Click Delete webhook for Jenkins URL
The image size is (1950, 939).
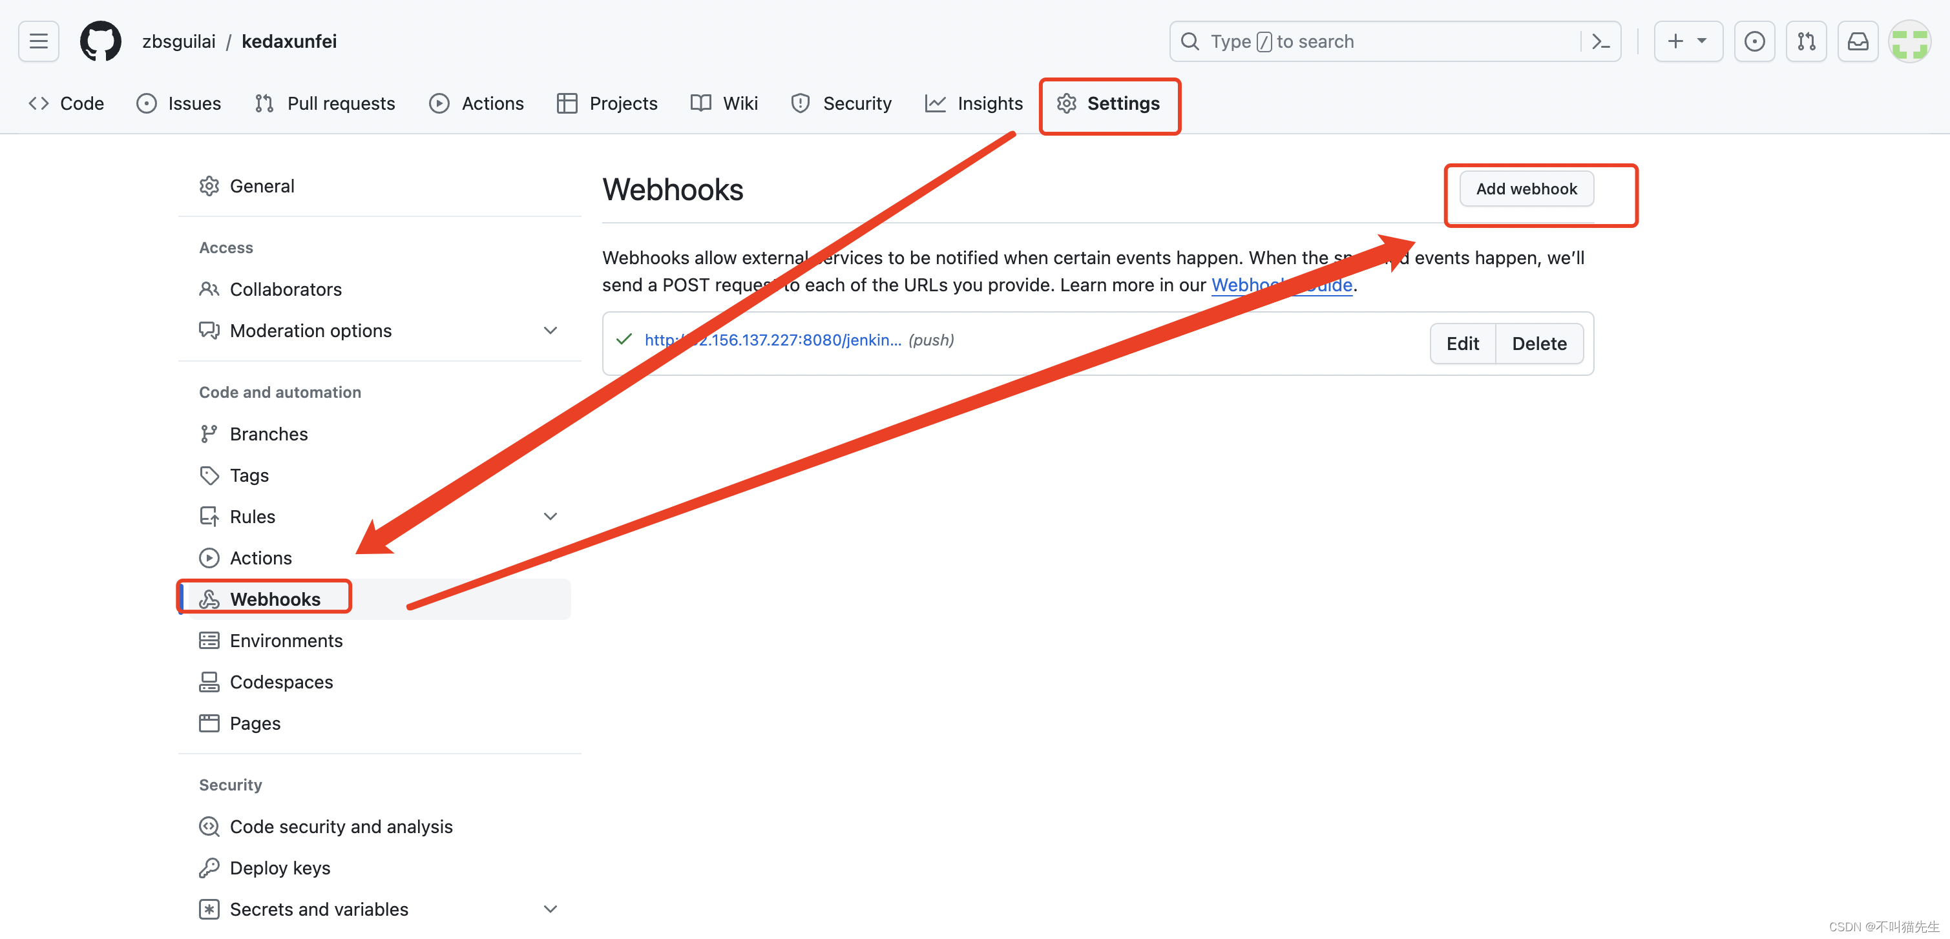1540,342
